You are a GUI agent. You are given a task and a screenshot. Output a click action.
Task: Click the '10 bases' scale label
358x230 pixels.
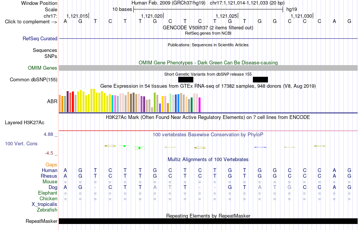click(122, 9)
